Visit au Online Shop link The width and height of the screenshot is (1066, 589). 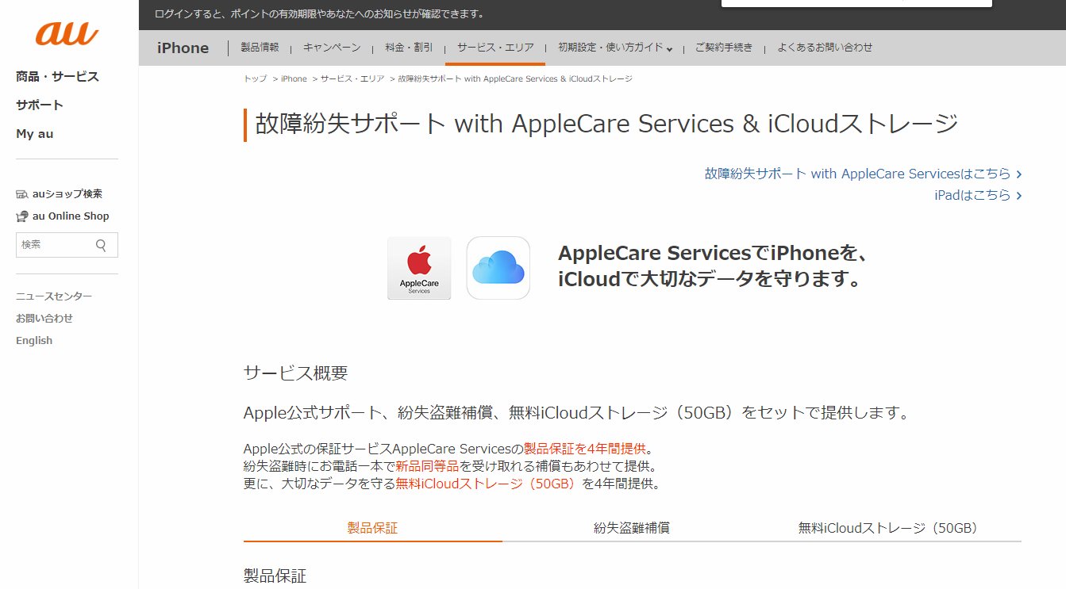(71, 216)
